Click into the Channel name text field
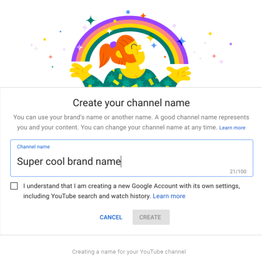The image size is (262, 259). (132, 158)
